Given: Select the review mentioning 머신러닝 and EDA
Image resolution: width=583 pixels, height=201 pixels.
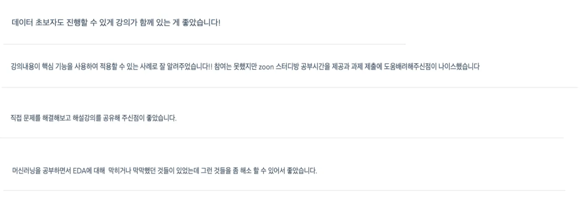Looking at the screenshot, I should coord(164,172).
